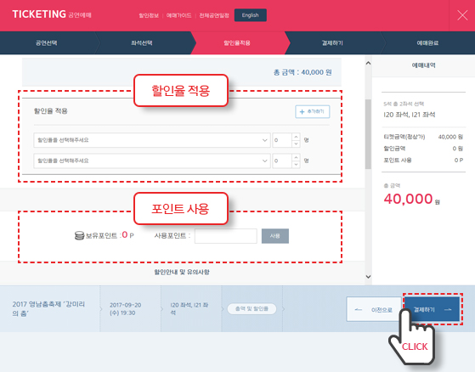Screen dimensions: 475x372
Task: Open the 전체공연일정 link in header
Action: click(x=214, y=15)
